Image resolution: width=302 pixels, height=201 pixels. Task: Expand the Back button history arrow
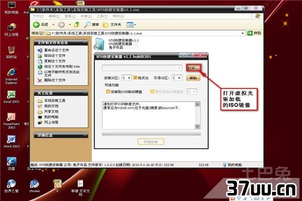[53, 25]
